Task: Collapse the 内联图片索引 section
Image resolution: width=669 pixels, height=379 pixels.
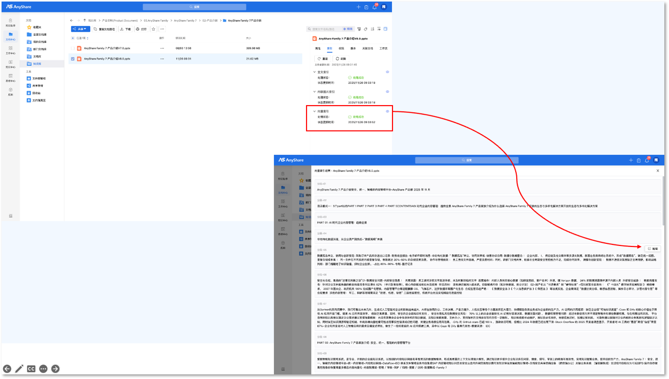Action: pyautogui.click(x=314, y=92)
